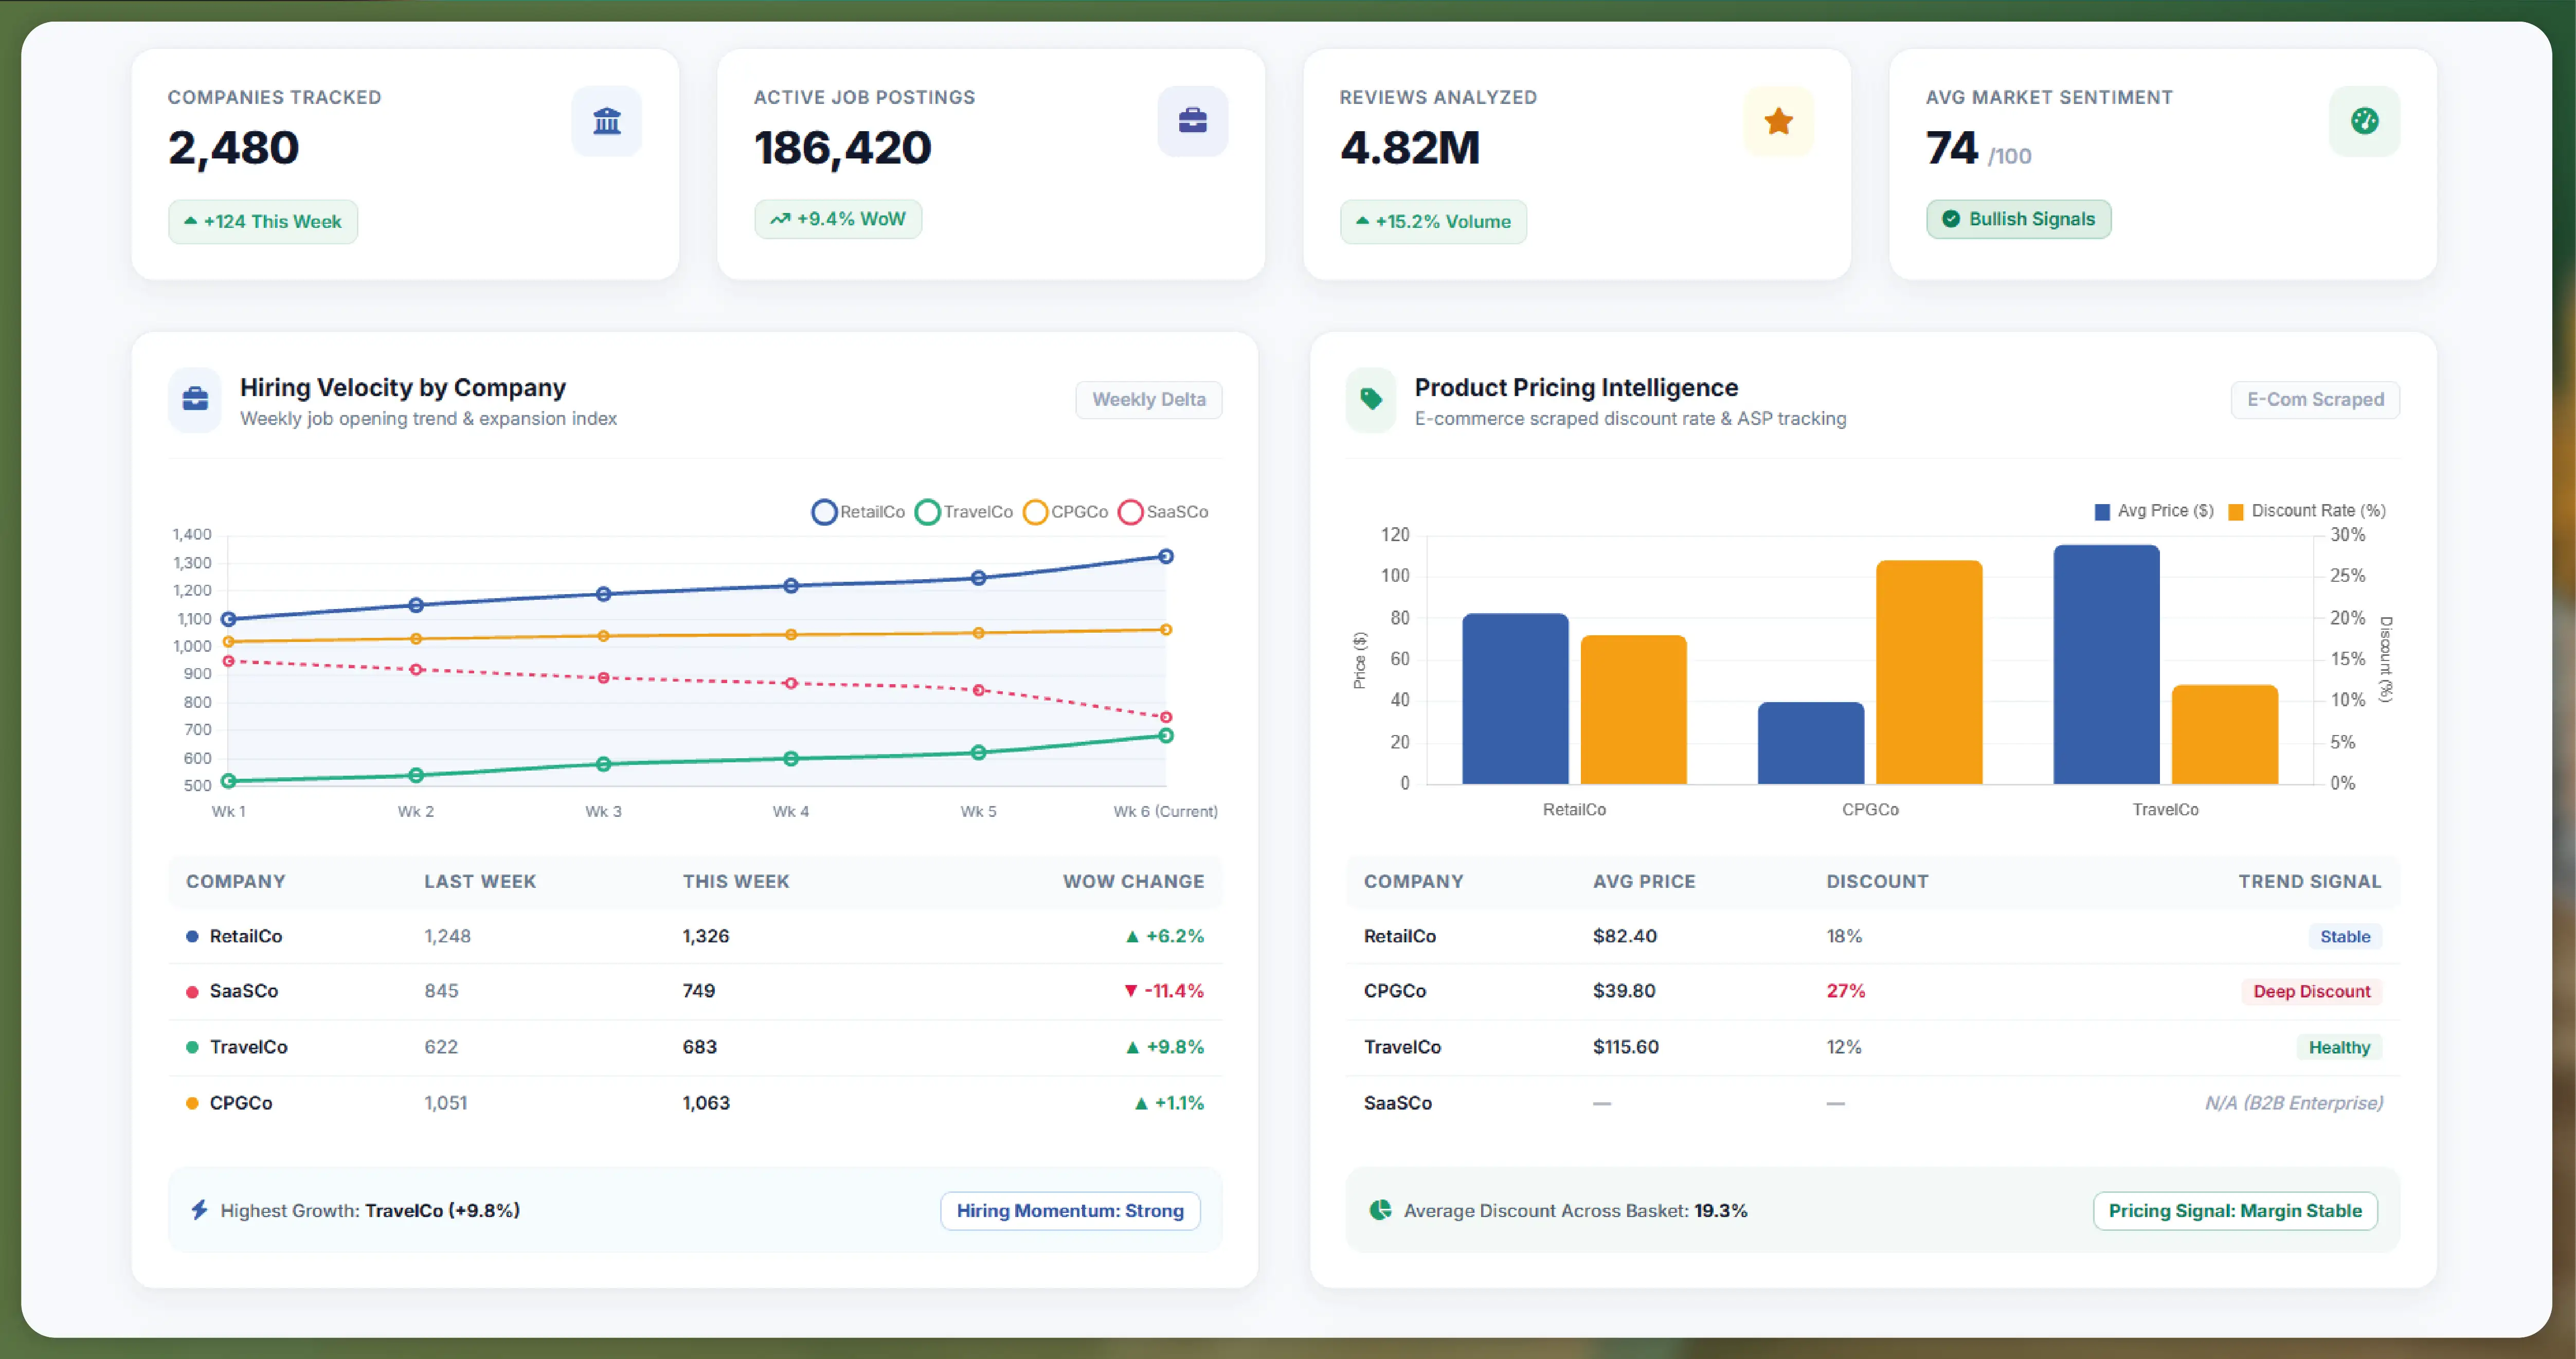Screen dimensions: 2576x1359
Task: Click the THIS WEEK column header
Action: pyautogui.click(x=736, y=881)
